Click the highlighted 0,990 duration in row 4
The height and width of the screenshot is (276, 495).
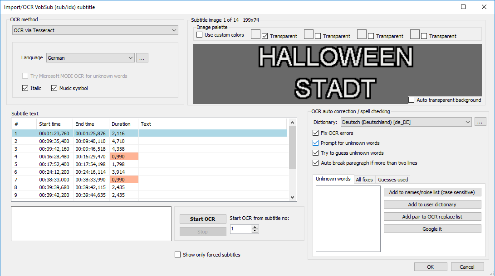(124, 157)
